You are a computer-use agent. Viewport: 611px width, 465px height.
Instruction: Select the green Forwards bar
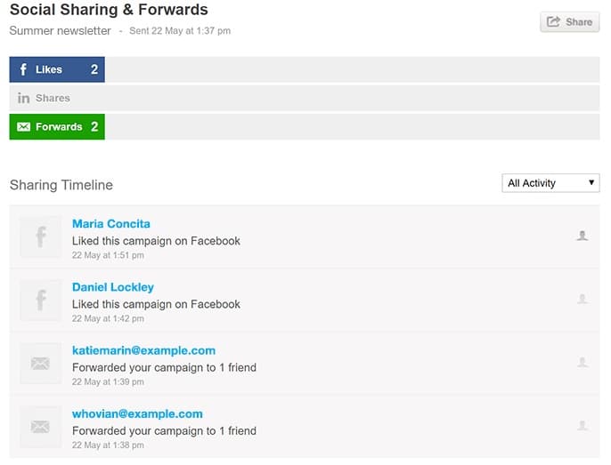click(x=57, y=127)
